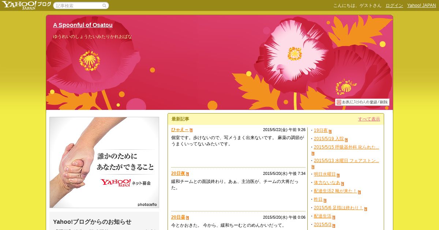Viewport: 439px width, 230px height.
Task: Open the 体力ないなあ entry
Action: (x=327, y=183)
